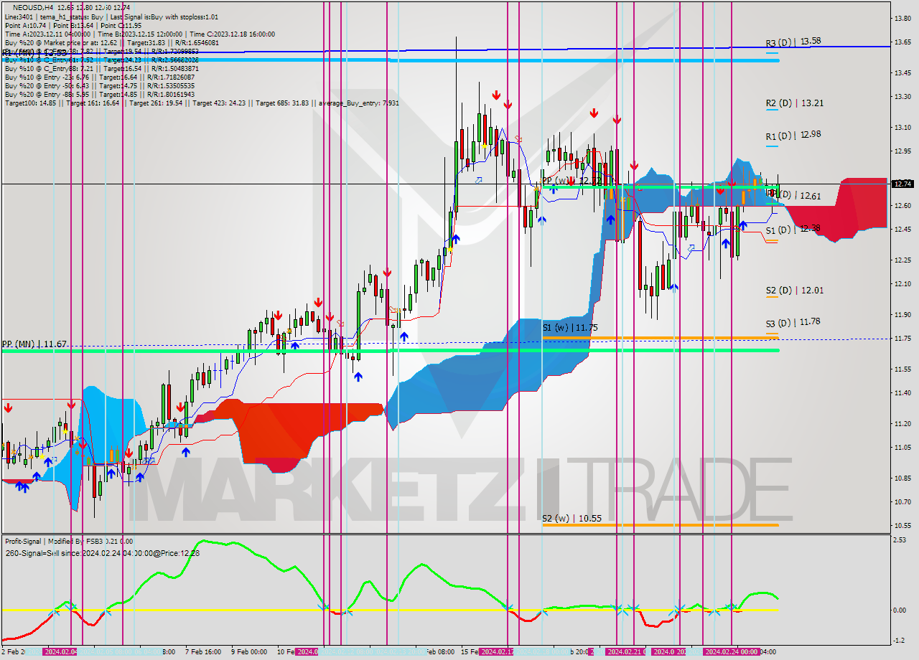Viewport: 919px width, 660px height.
Task: Click the 12.95 price axis value
Action: pos(902,151)
